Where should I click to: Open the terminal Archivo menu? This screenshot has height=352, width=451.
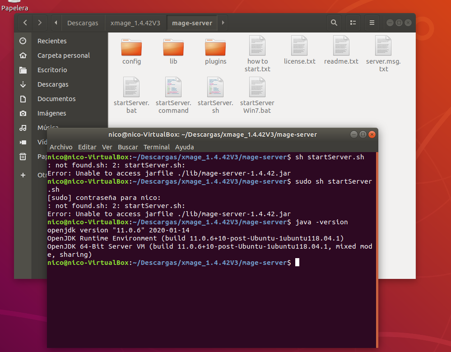pos(61,147)
